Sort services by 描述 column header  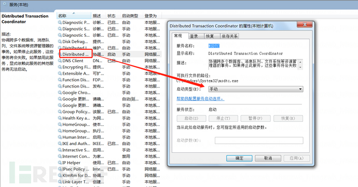tap(99, 16)
